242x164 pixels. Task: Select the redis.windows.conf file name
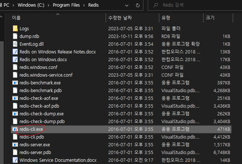[x=38, y=67]
